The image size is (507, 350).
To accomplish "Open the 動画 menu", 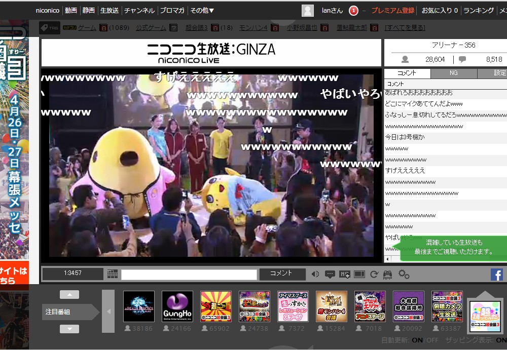I will (71, 10).
